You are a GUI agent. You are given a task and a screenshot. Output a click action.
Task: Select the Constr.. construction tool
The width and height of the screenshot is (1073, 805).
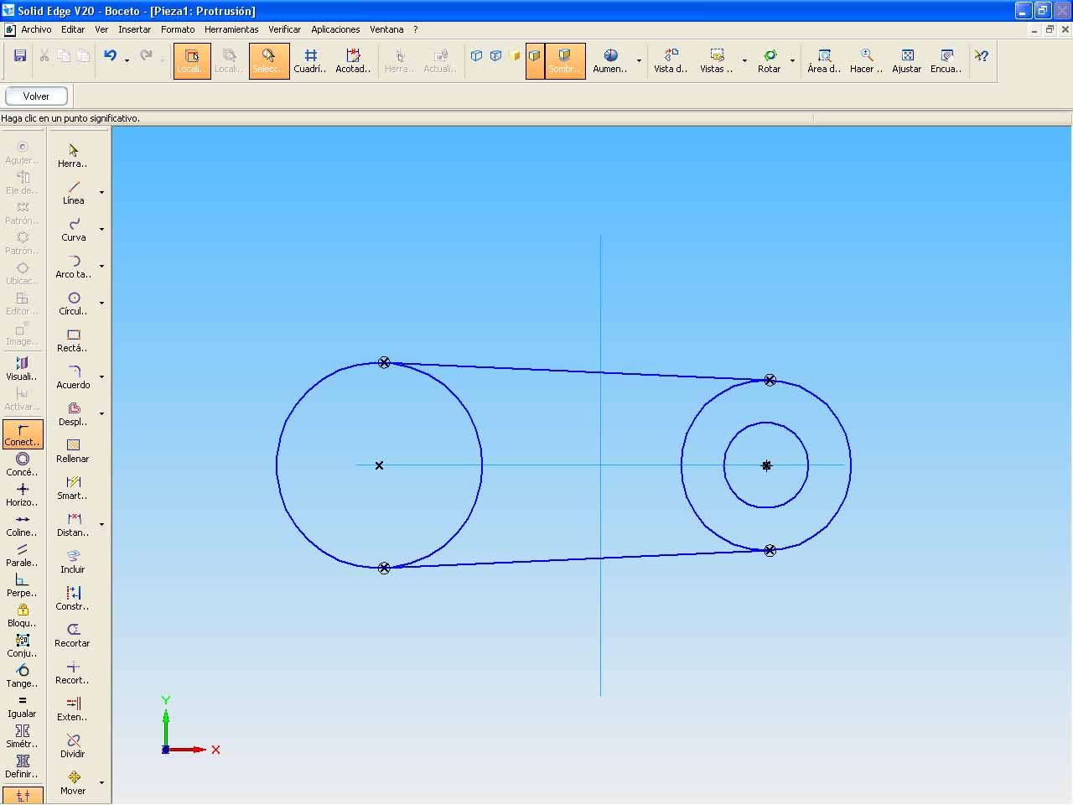coord(73,599)
